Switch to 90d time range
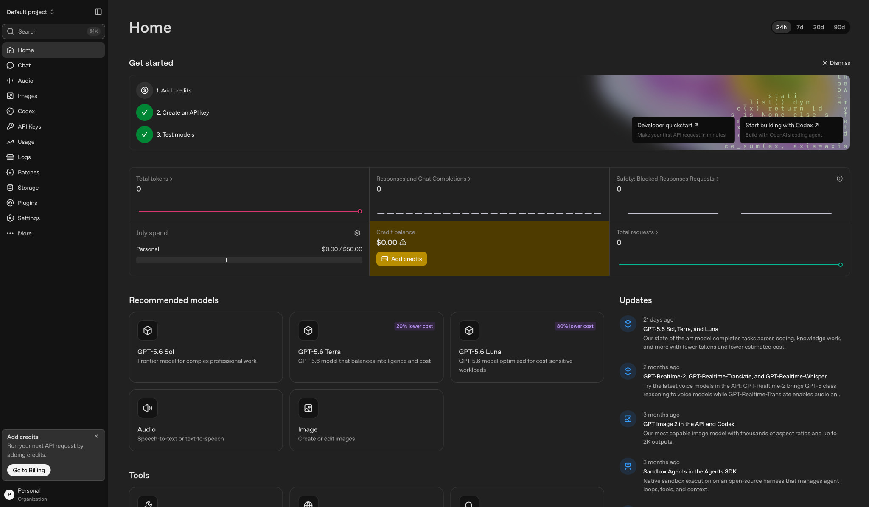The width and height of the screenshot is (869, 507). pos(839,27)
